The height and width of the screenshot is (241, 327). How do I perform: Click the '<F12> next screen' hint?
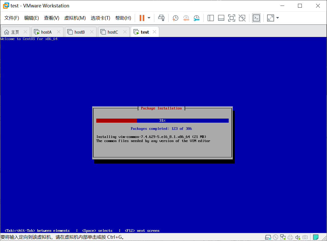click(x=142, y=231)
